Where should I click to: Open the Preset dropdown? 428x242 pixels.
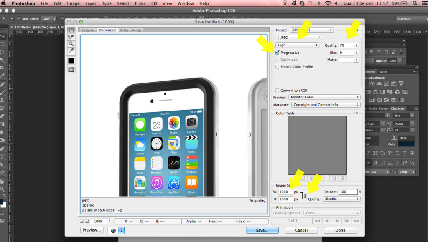(x=311, y=30)
